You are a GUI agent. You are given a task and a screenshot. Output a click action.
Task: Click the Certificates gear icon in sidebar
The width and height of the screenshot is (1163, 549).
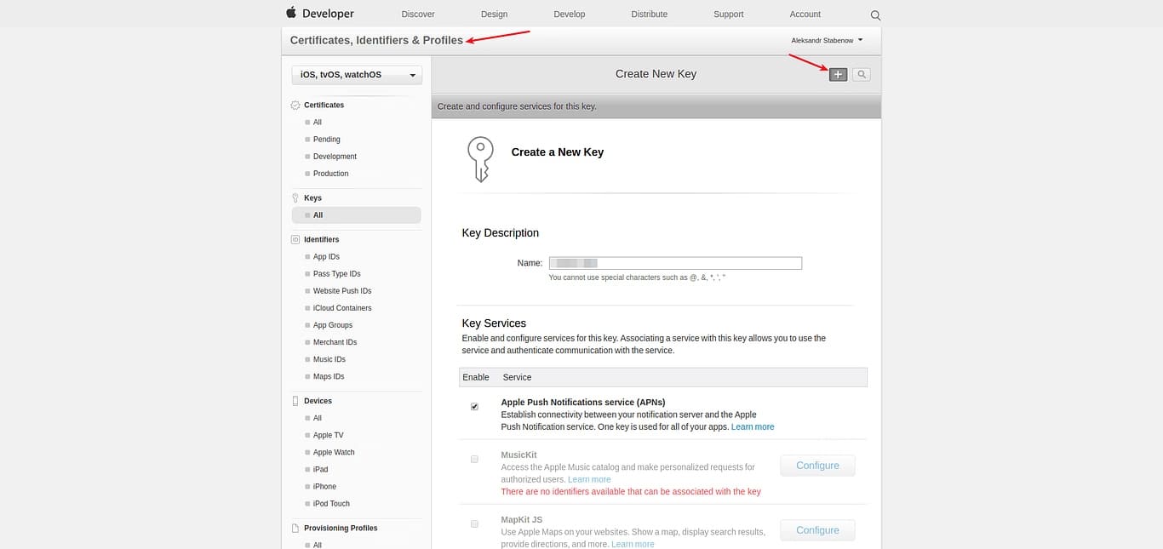(x=295, y=104)
